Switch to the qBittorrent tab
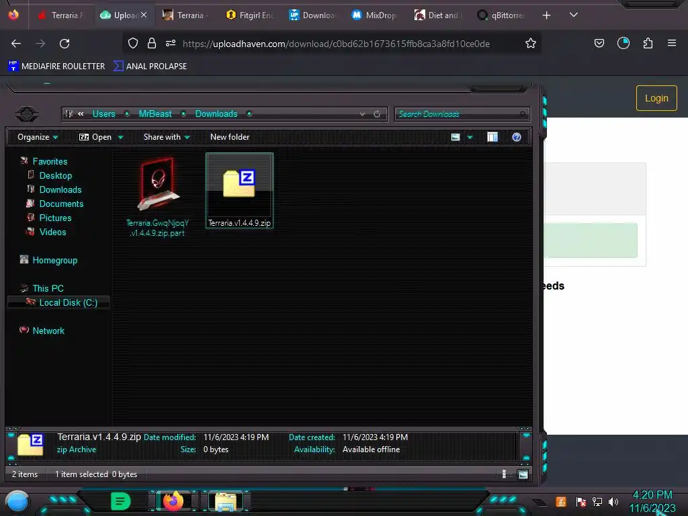688x516 pixels. click(501, 15)
